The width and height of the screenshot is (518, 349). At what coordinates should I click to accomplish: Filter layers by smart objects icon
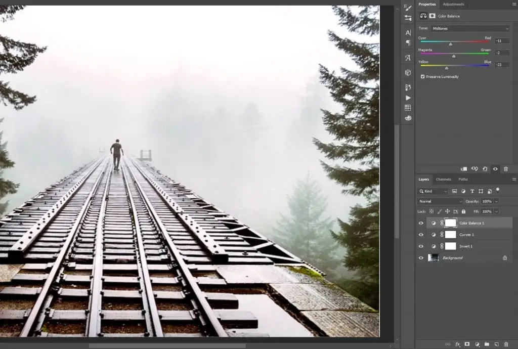click(x=490, y=191)
